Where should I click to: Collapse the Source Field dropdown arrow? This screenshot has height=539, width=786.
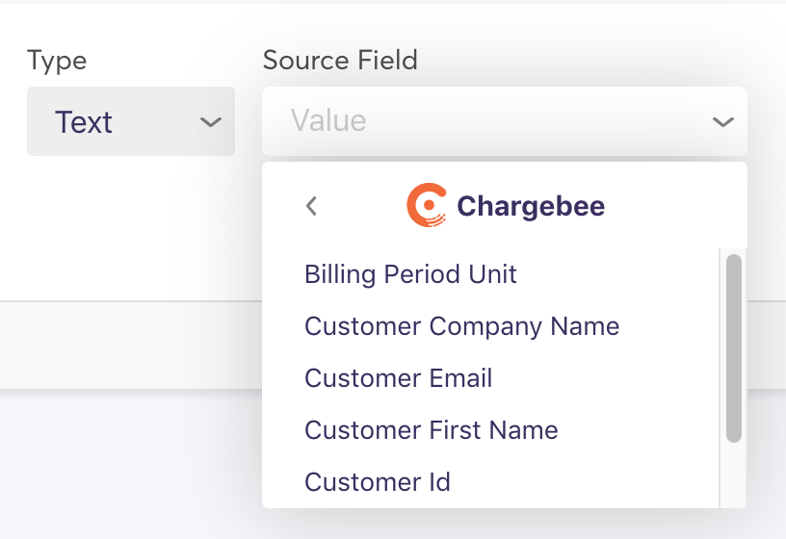pos(721,122)
